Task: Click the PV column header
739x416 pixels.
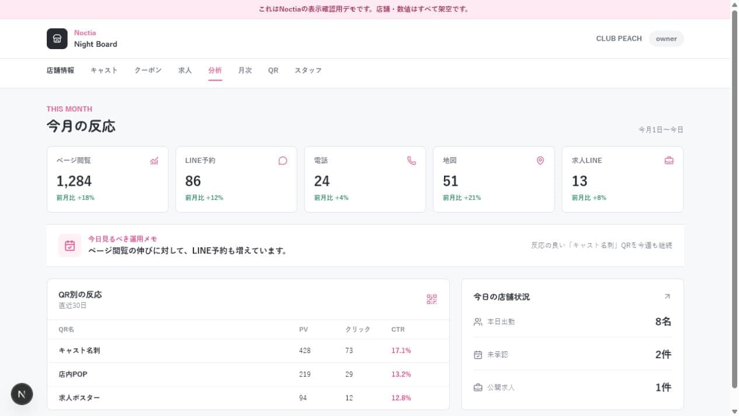Action: coord(303,330)
